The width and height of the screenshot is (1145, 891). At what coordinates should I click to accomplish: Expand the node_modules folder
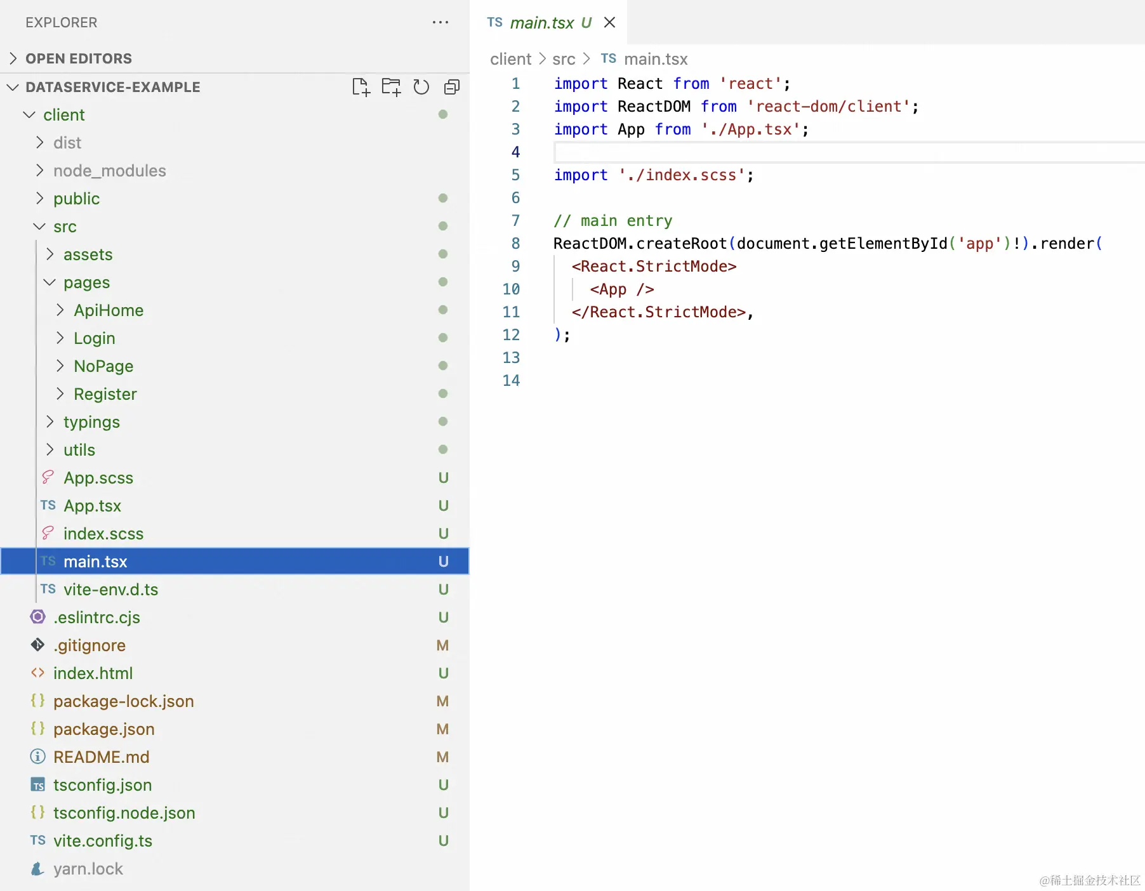click(39, 171)
